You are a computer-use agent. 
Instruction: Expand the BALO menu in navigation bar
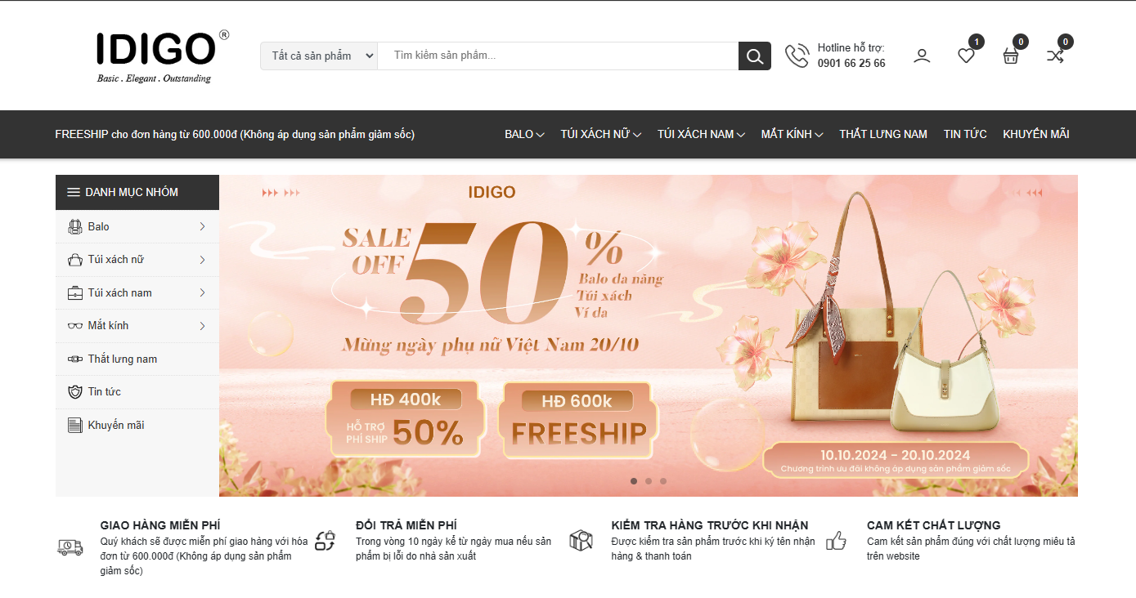point(524,134)
